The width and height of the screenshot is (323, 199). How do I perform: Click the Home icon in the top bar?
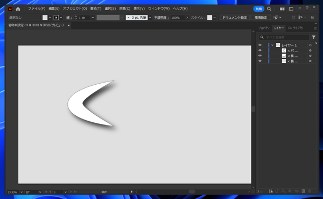tap(18, 9)
